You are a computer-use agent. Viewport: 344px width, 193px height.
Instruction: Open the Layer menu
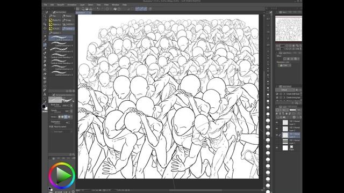click(82, 5)
